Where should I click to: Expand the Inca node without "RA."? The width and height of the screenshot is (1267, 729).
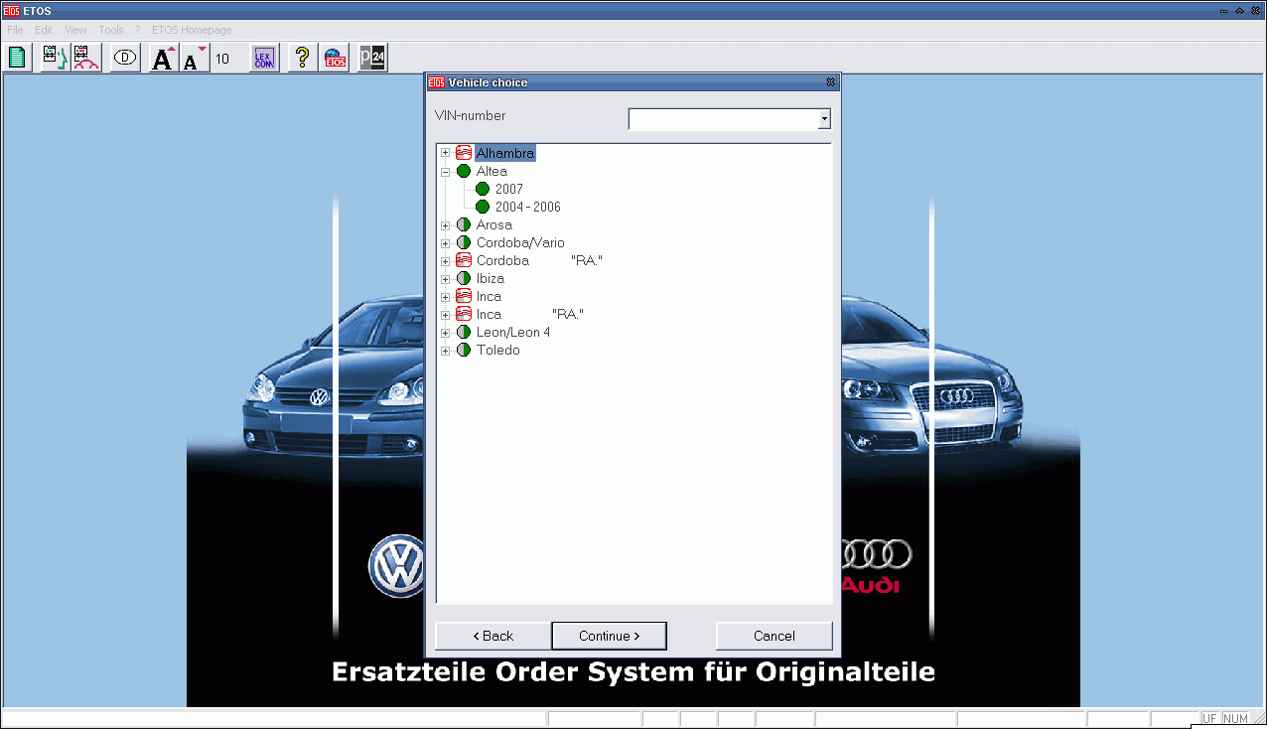point(446,296)
